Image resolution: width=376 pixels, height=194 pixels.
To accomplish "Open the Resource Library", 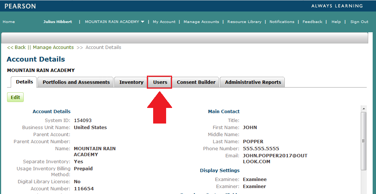I will (244, 22).
